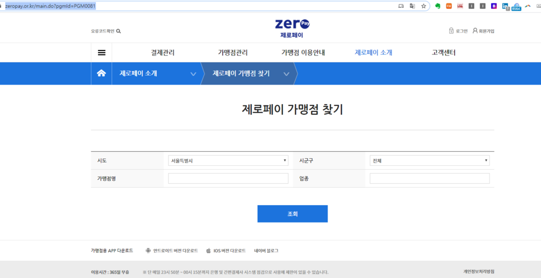The height and width of the screenshot is (278, 541).
Task: Click the Apple icon in footer
Action: click(x=208, y=251)
